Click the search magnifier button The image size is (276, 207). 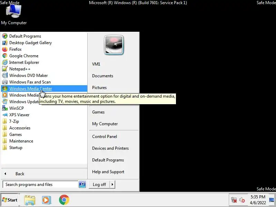tap(82, 185)
